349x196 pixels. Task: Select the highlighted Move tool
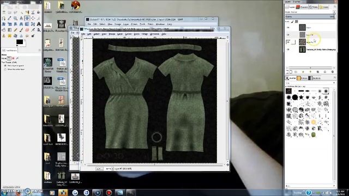27,18
